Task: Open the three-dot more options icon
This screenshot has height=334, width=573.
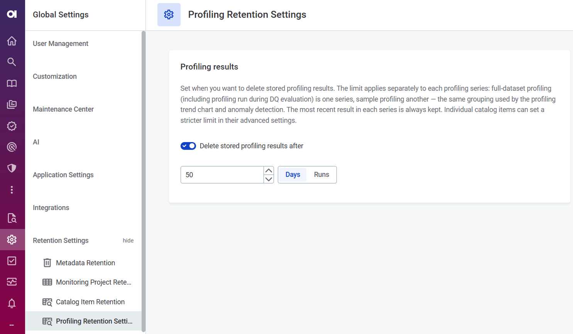Action: coord(12,190)
